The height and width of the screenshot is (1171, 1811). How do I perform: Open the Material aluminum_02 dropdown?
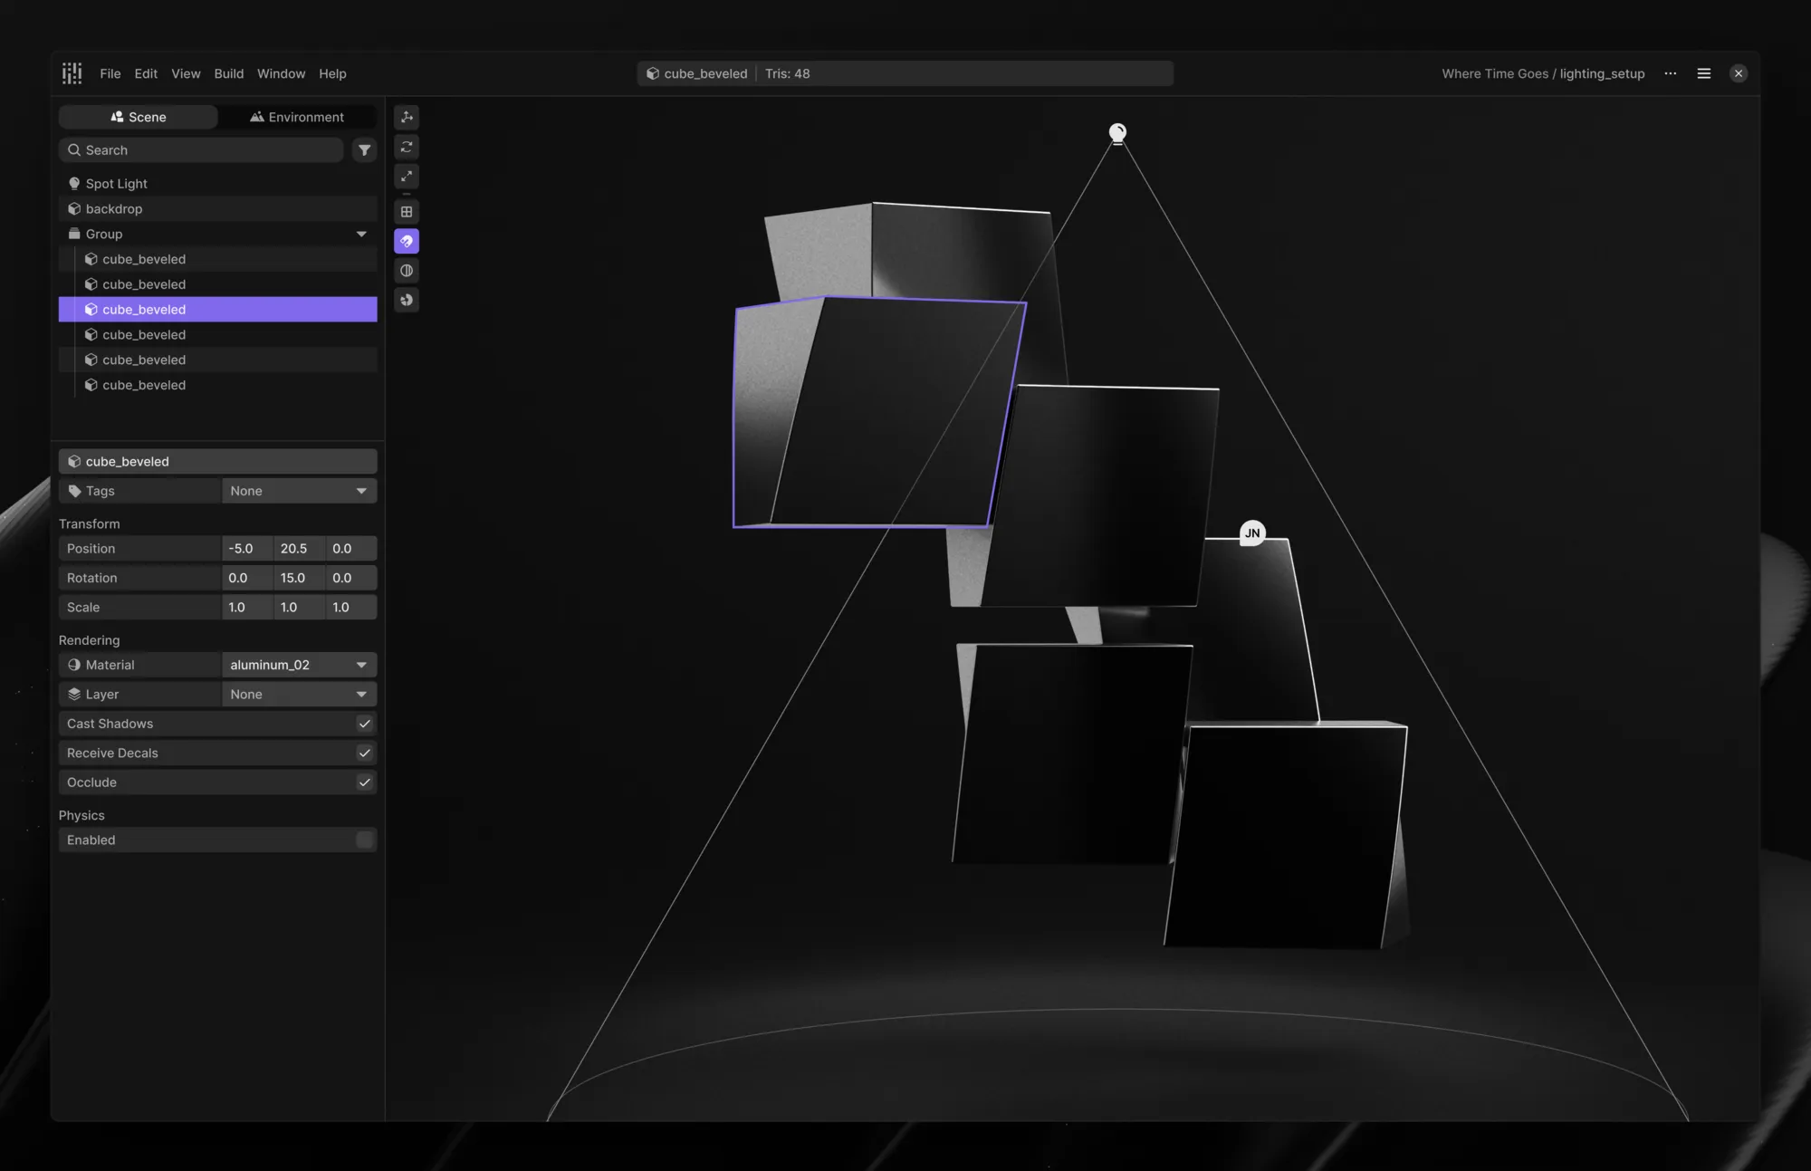[x=299, y=665]
